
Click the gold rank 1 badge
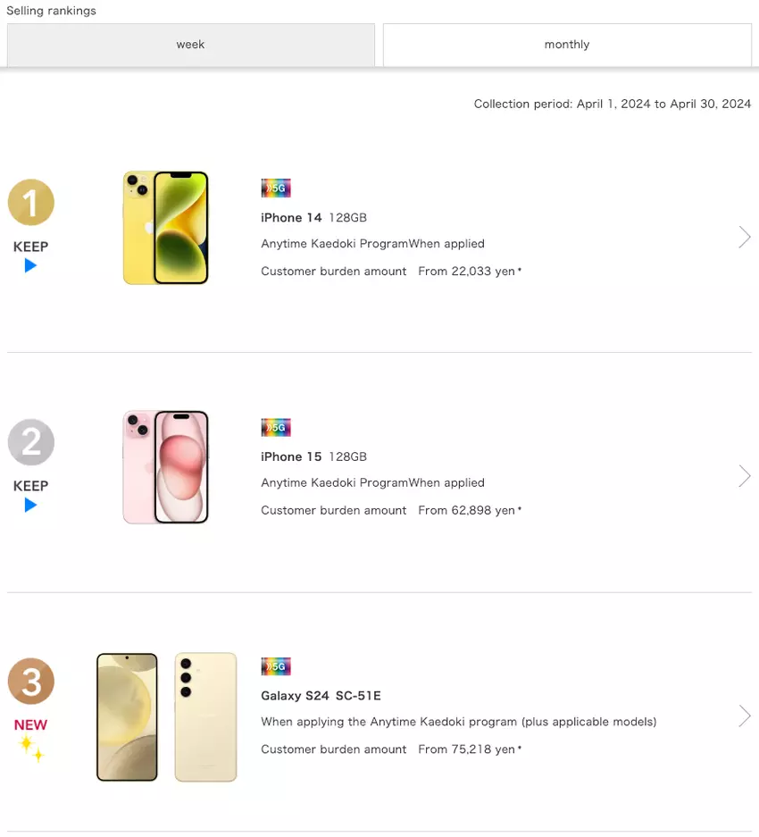tap(31, 203)
